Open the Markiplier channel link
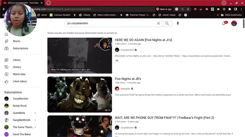 [125, 89]
